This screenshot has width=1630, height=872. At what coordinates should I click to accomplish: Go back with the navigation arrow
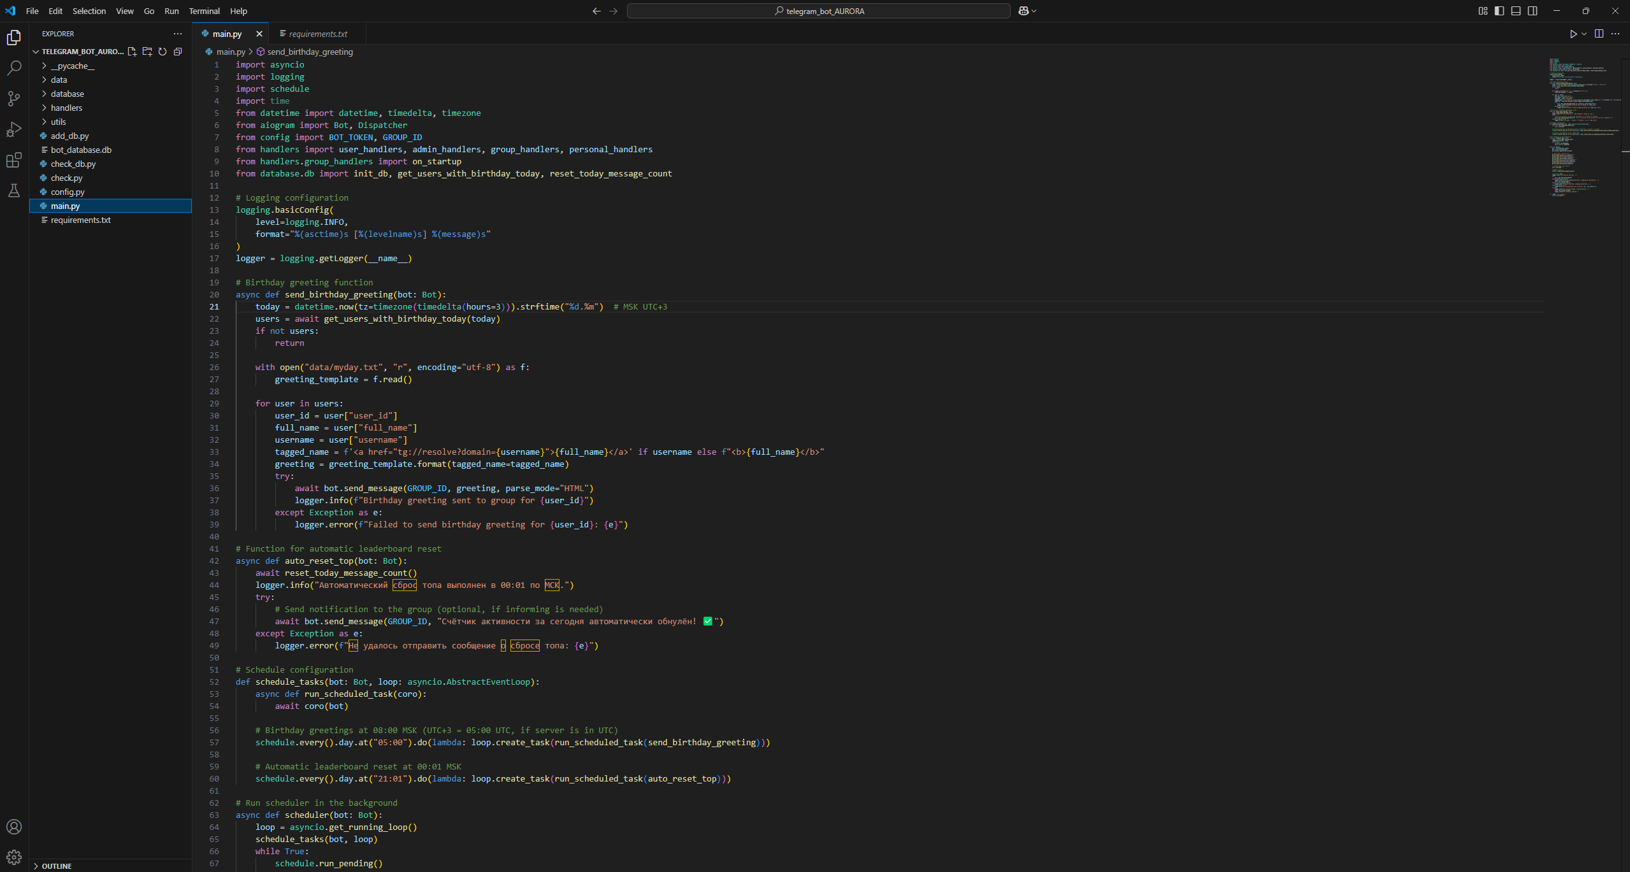pyautogui.click(x=596, y=11)
